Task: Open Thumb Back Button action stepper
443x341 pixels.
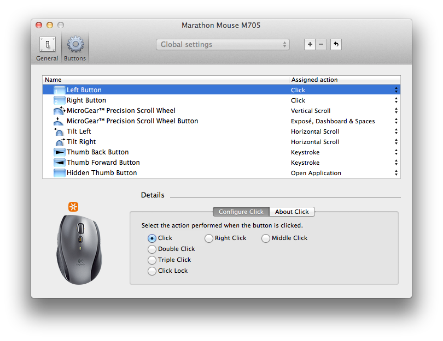Action: point(396,152)
